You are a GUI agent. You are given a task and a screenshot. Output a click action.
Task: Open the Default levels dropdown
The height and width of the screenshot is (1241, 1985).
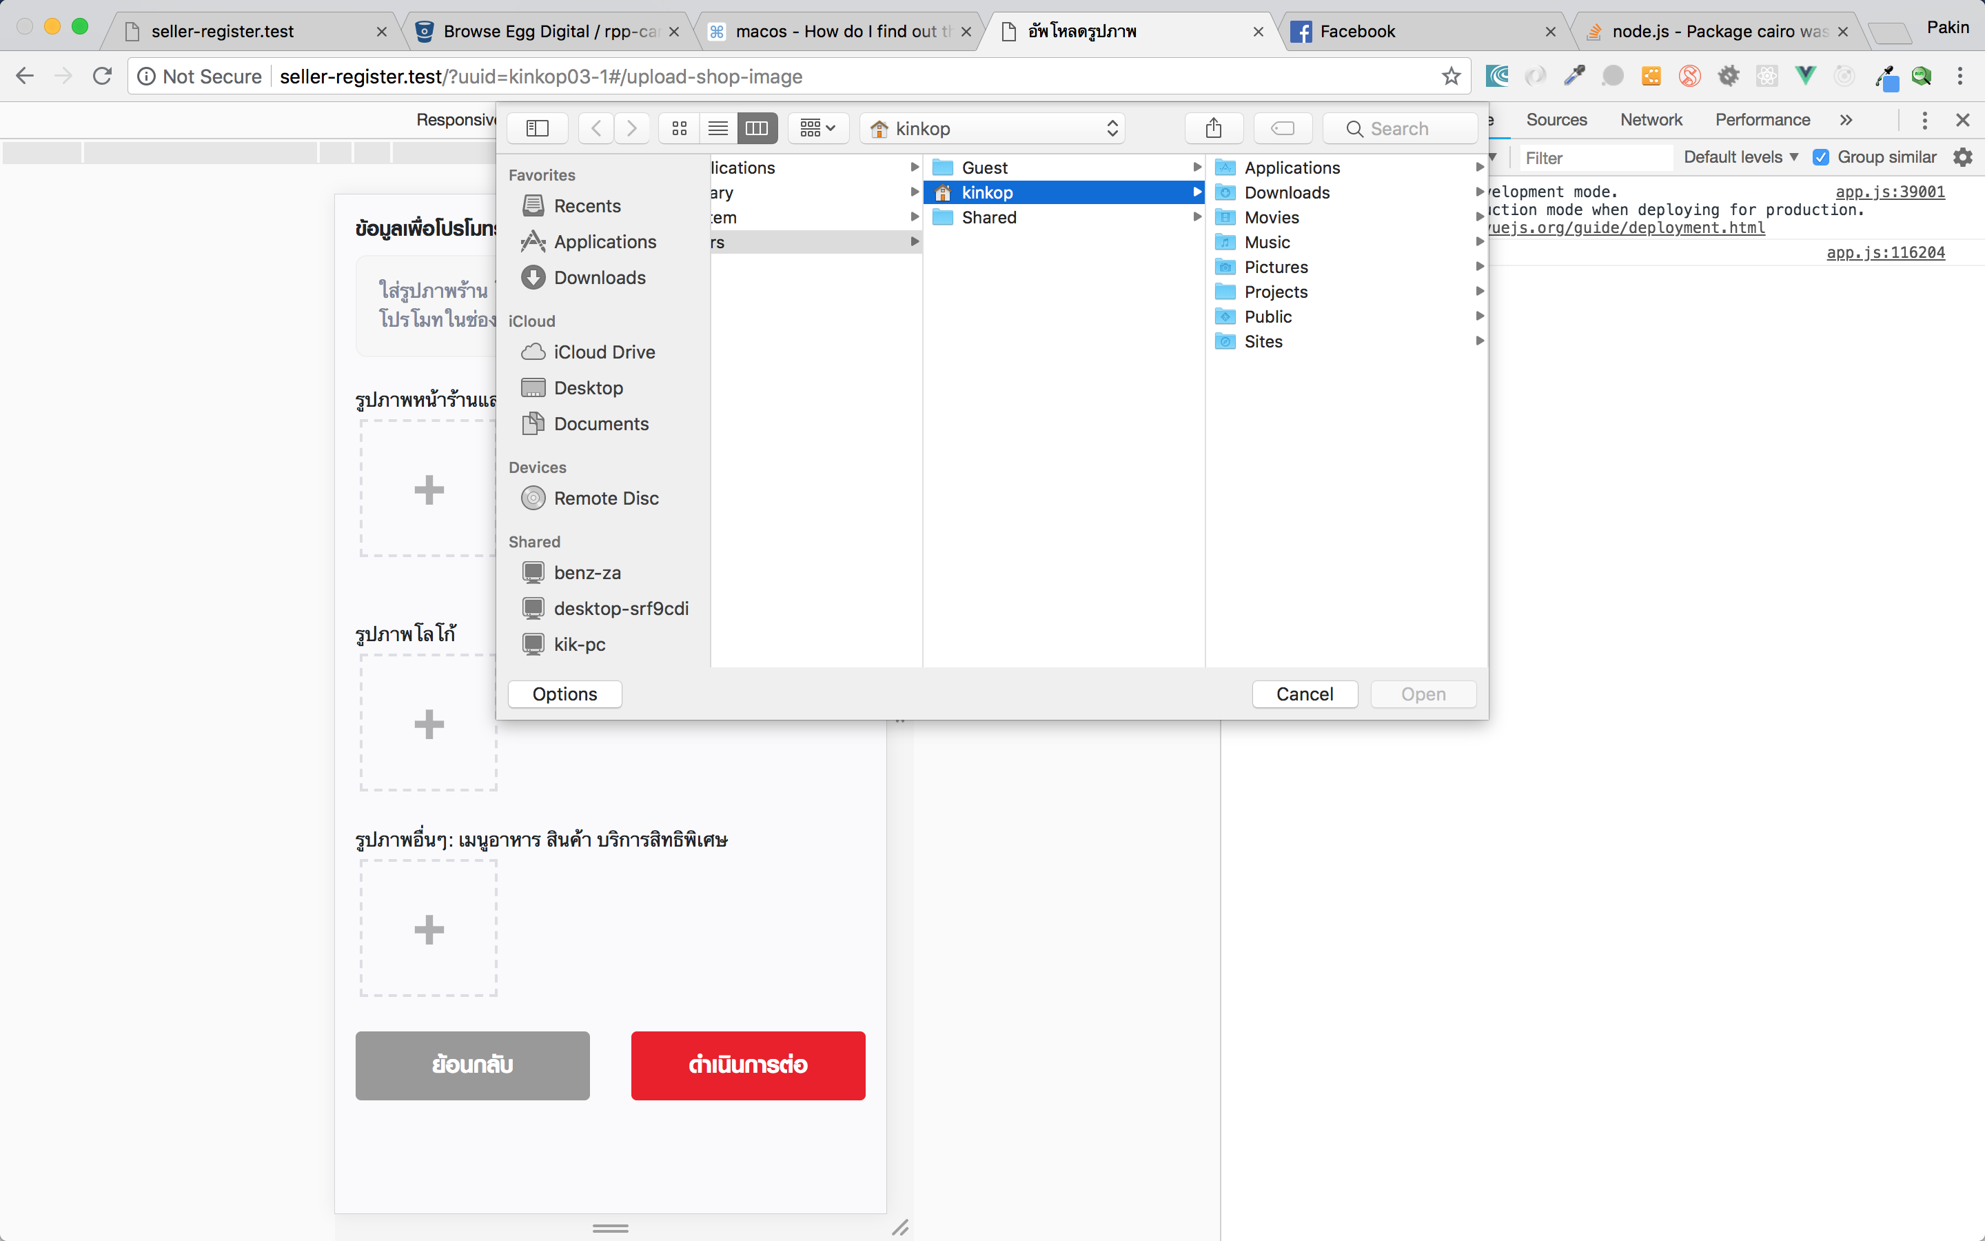(x=1740, y=157)
